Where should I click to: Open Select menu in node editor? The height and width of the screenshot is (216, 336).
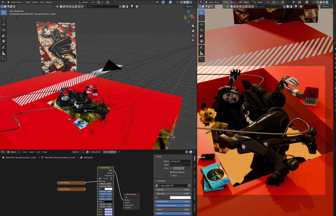pos(32,152)
